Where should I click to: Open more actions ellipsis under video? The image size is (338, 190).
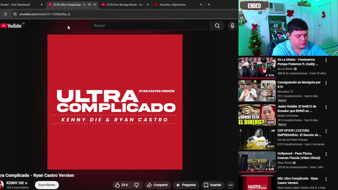(x=231, y=185)
